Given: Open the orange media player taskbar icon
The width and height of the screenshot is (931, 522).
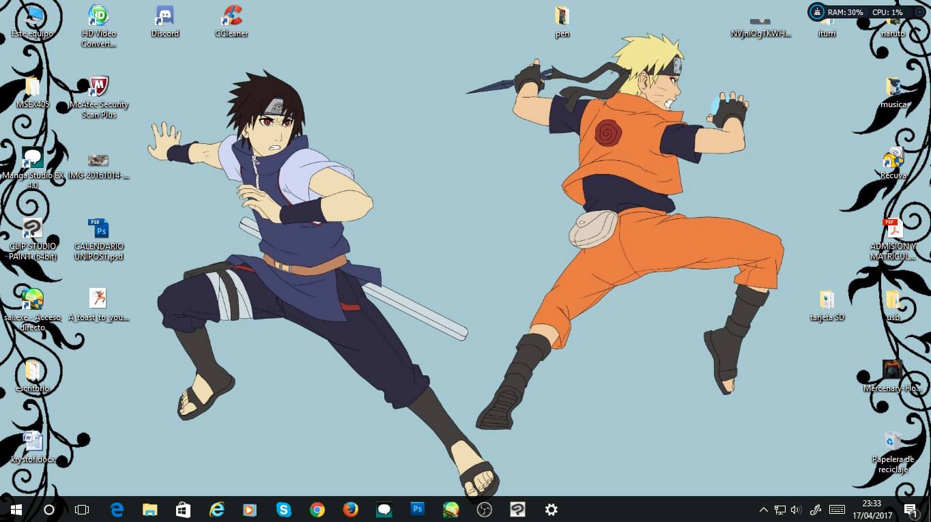Looking at the screenshot, I should tap(250, 509).
